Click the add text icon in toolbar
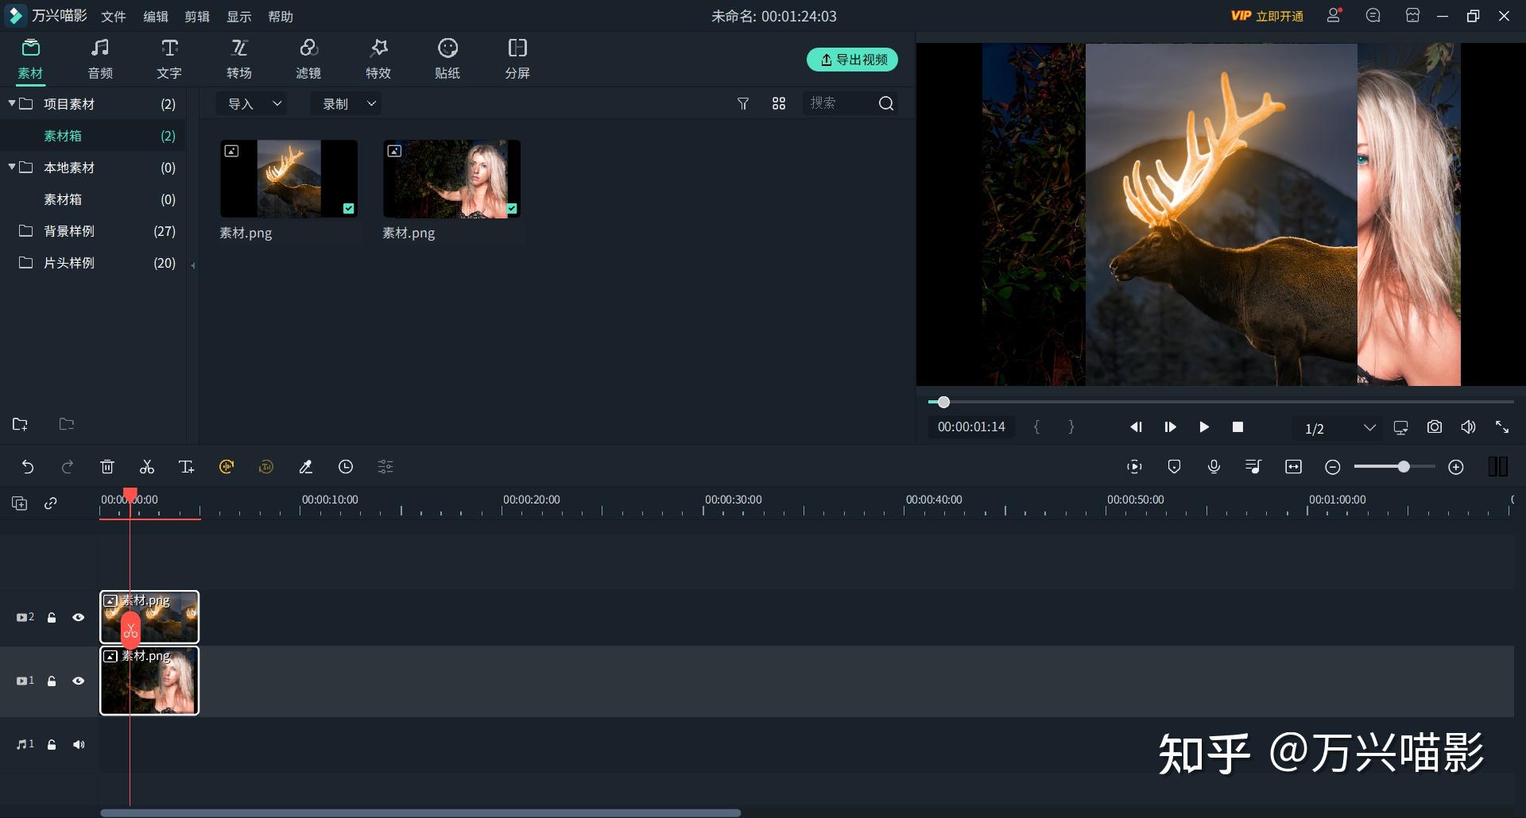Viewport: 1526px width, 818px height. click(187, 467)
